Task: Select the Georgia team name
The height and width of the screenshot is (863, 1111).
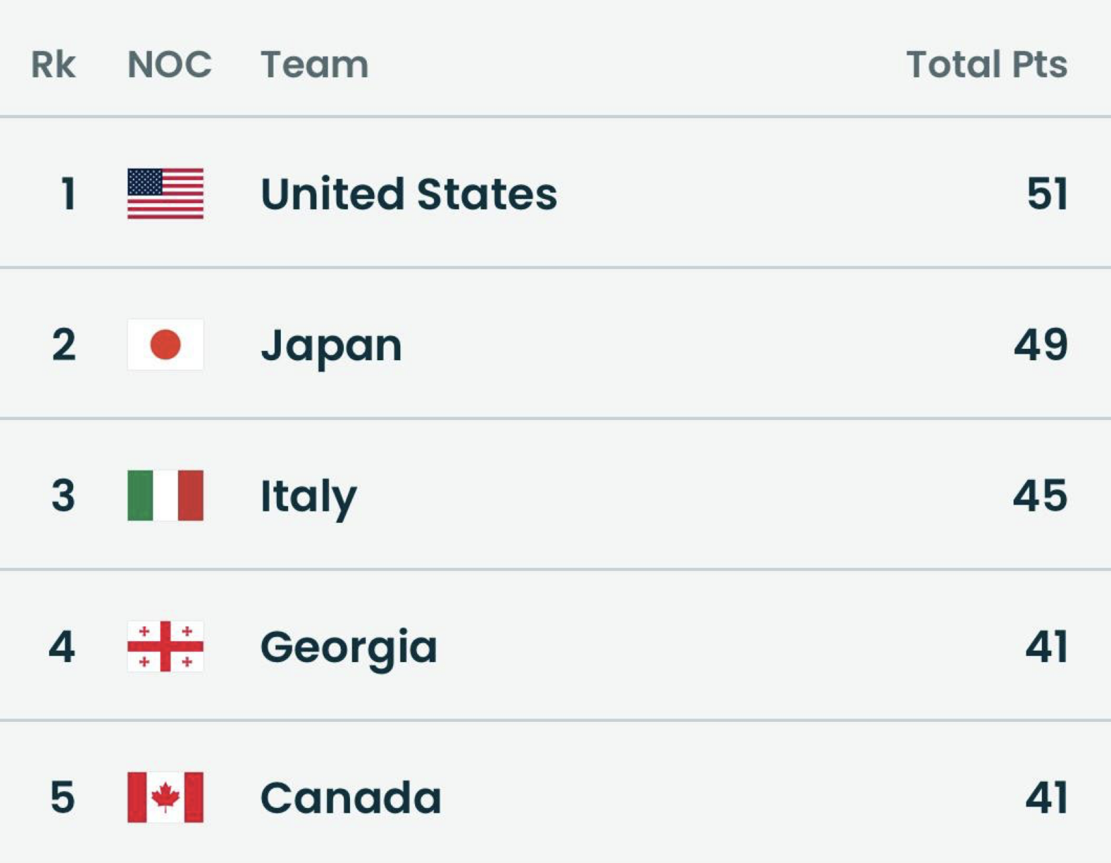Action: (x=349, y=647)
